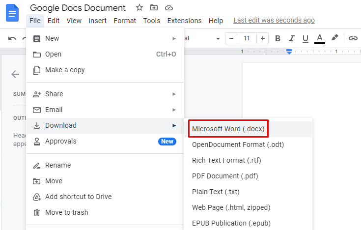Image resolution: width=361 pixels, height=230 pixels.
Task: Increase font size with plus button
Action: tap(262, 38)
